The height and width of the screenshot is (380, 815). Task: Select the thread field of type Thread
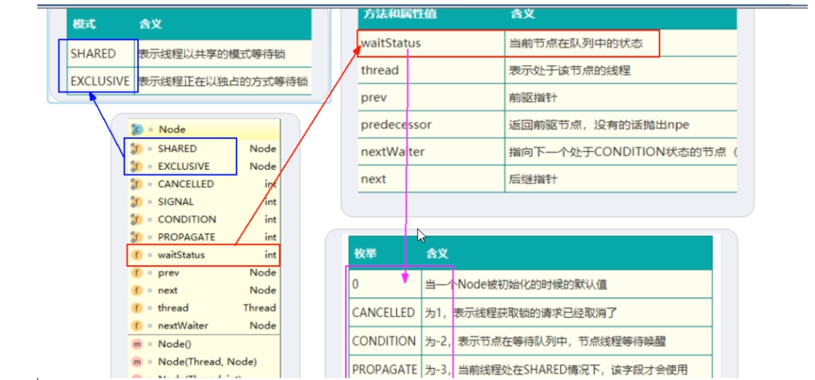pos(173,308)
